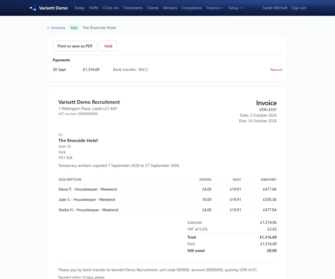Click the Bank transfer · BACS text

pos(130,69)
